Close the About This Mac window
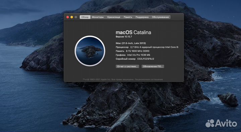Viewport: 241px width, 132px height. [68, 17]
